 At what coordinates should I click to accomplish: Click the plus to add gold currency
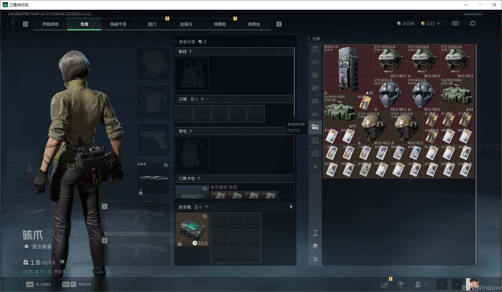click(438, 23)
